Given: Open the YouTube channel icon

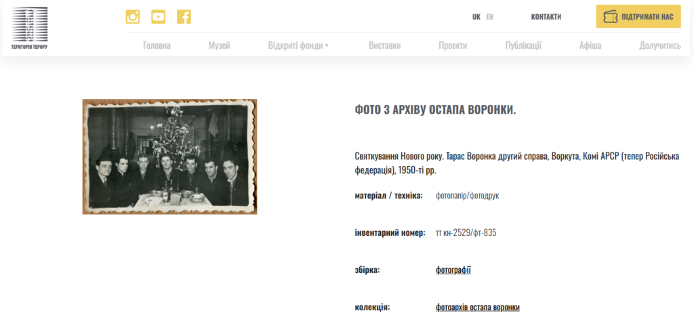Looking at the screenshot, I should coord(158,17).
